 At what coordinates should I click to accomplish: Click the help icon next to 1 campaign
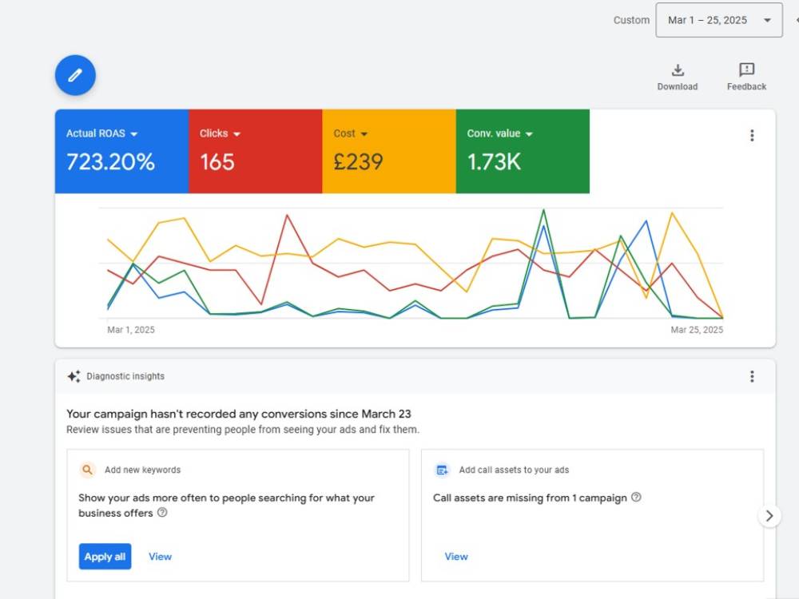tap(636, 497)
